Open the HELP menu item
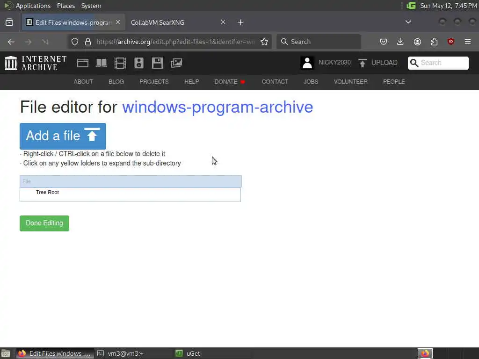 point(191,81)
